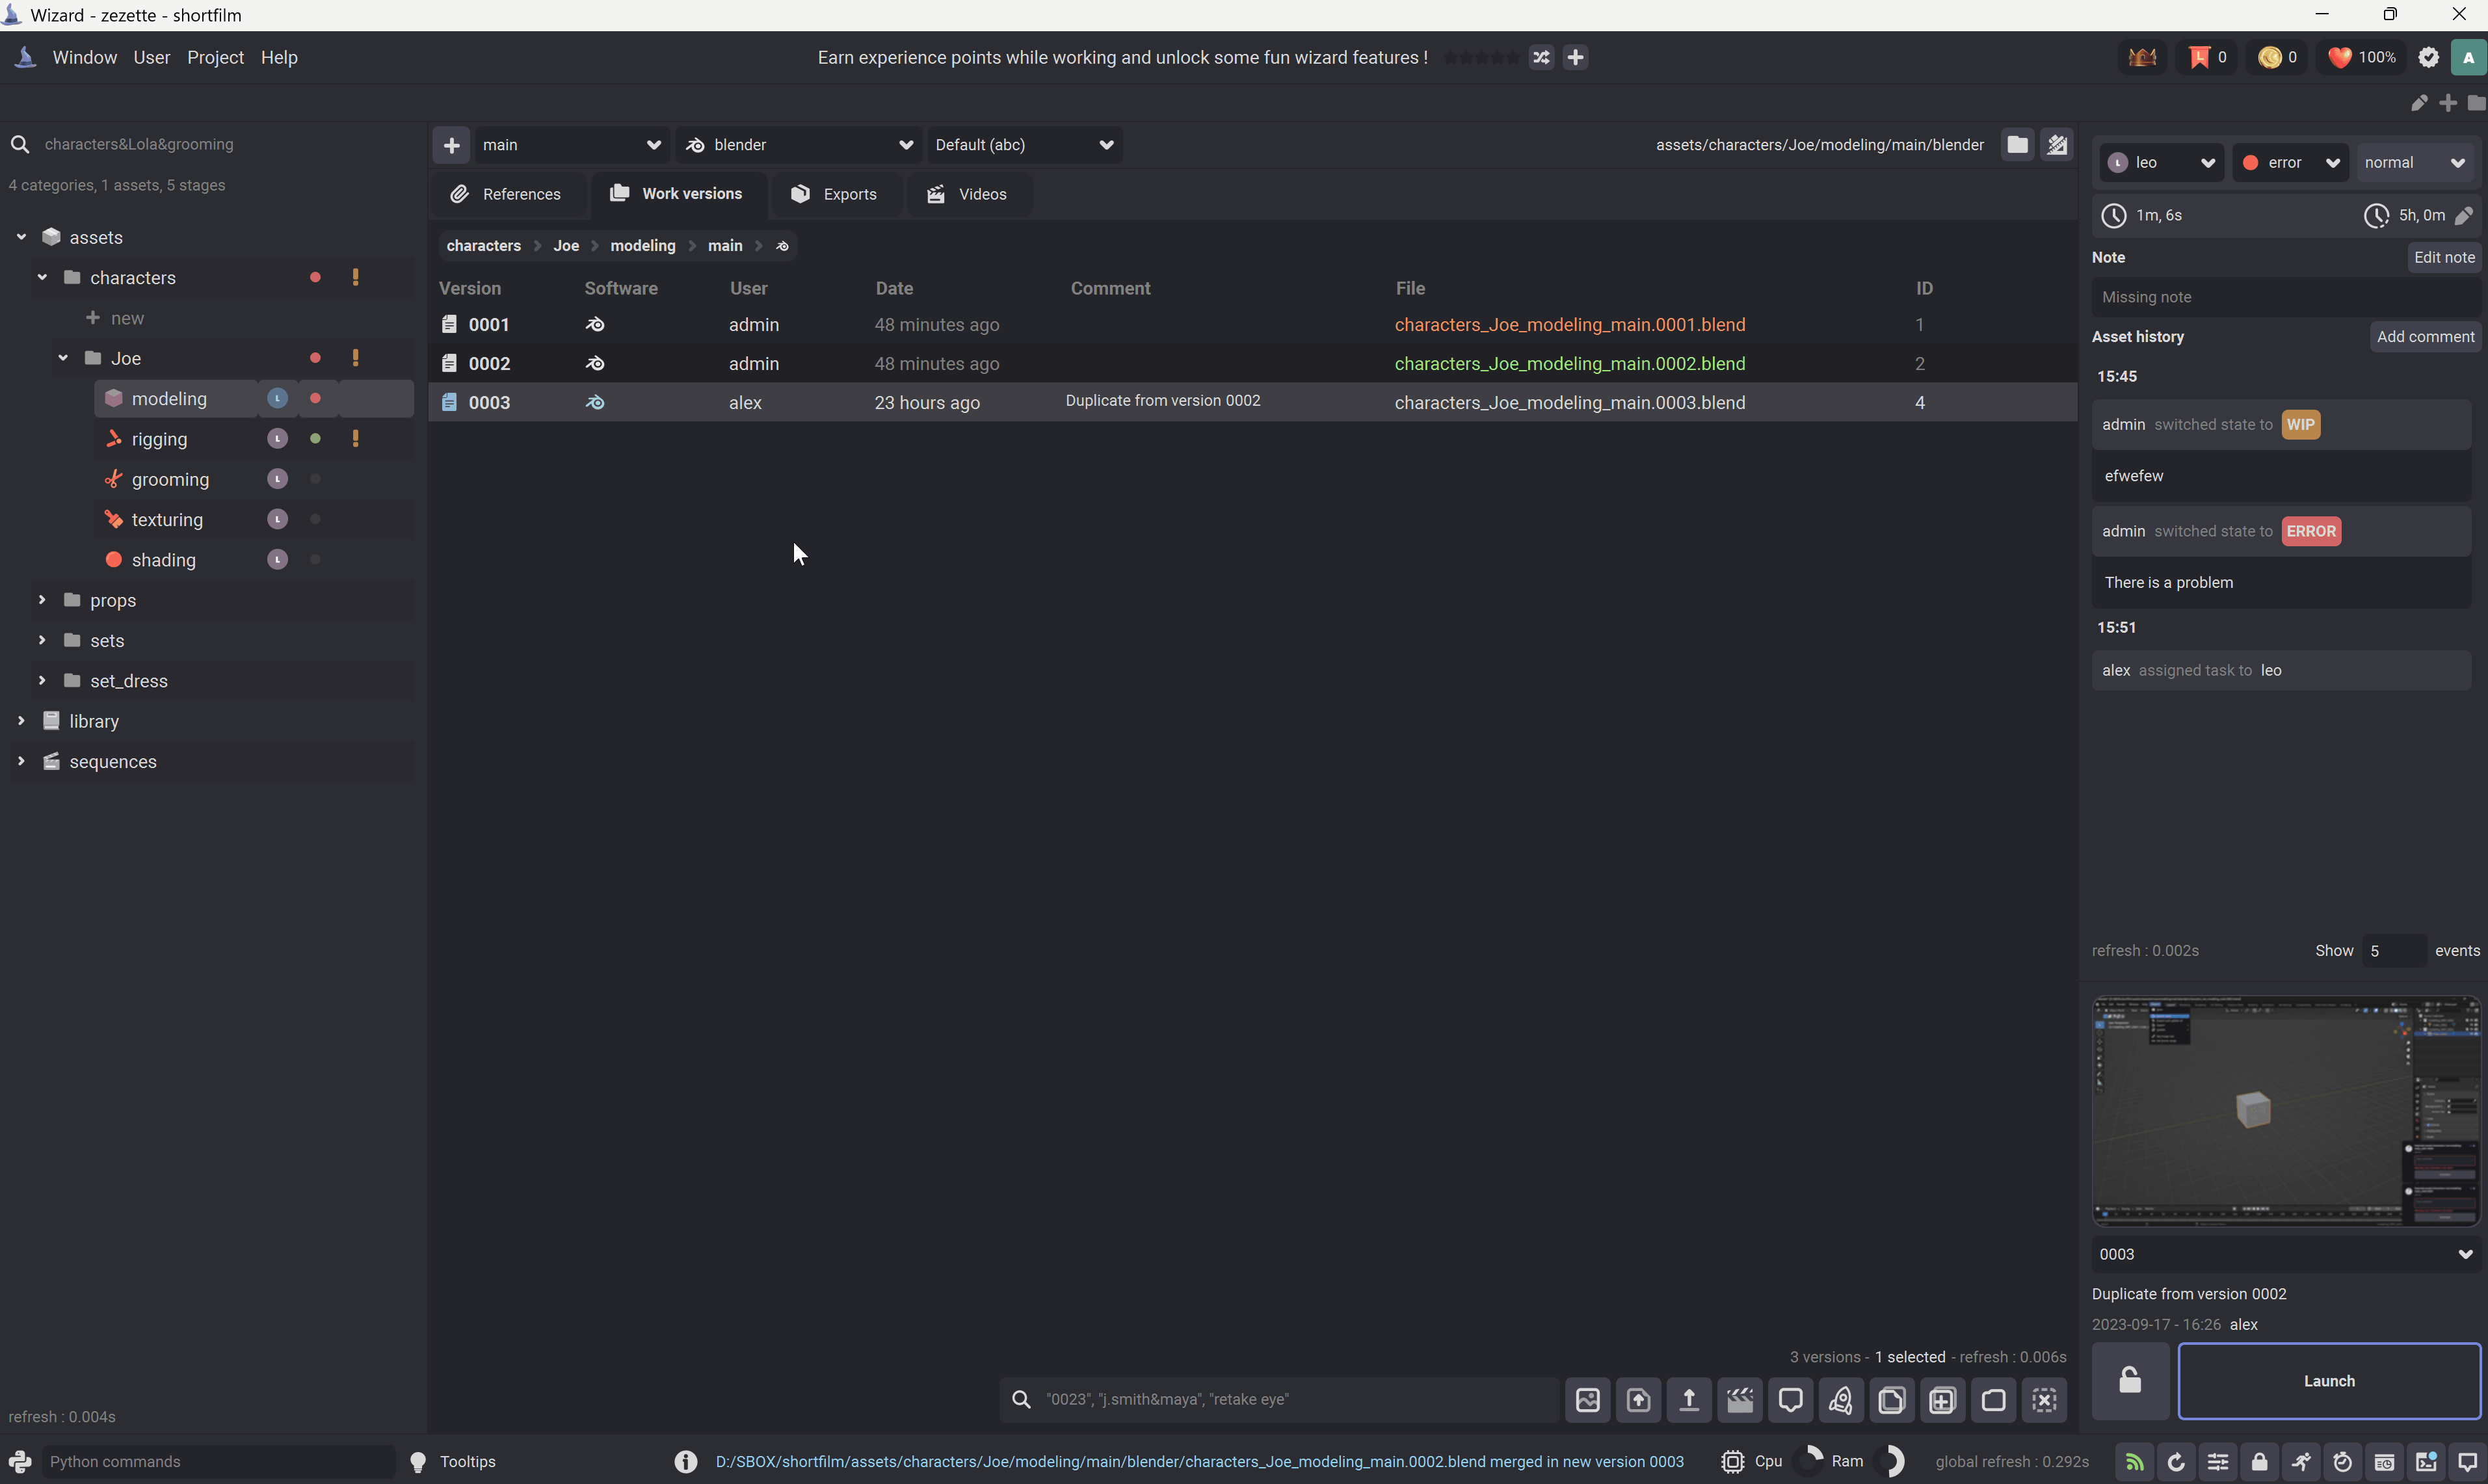Open the error state dropdown
Viewport: 2488px width, 1484px height.
2291,163
